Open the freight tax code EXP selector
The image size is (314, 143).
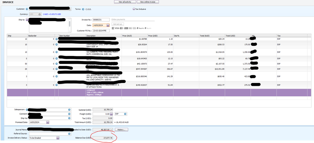125,114
